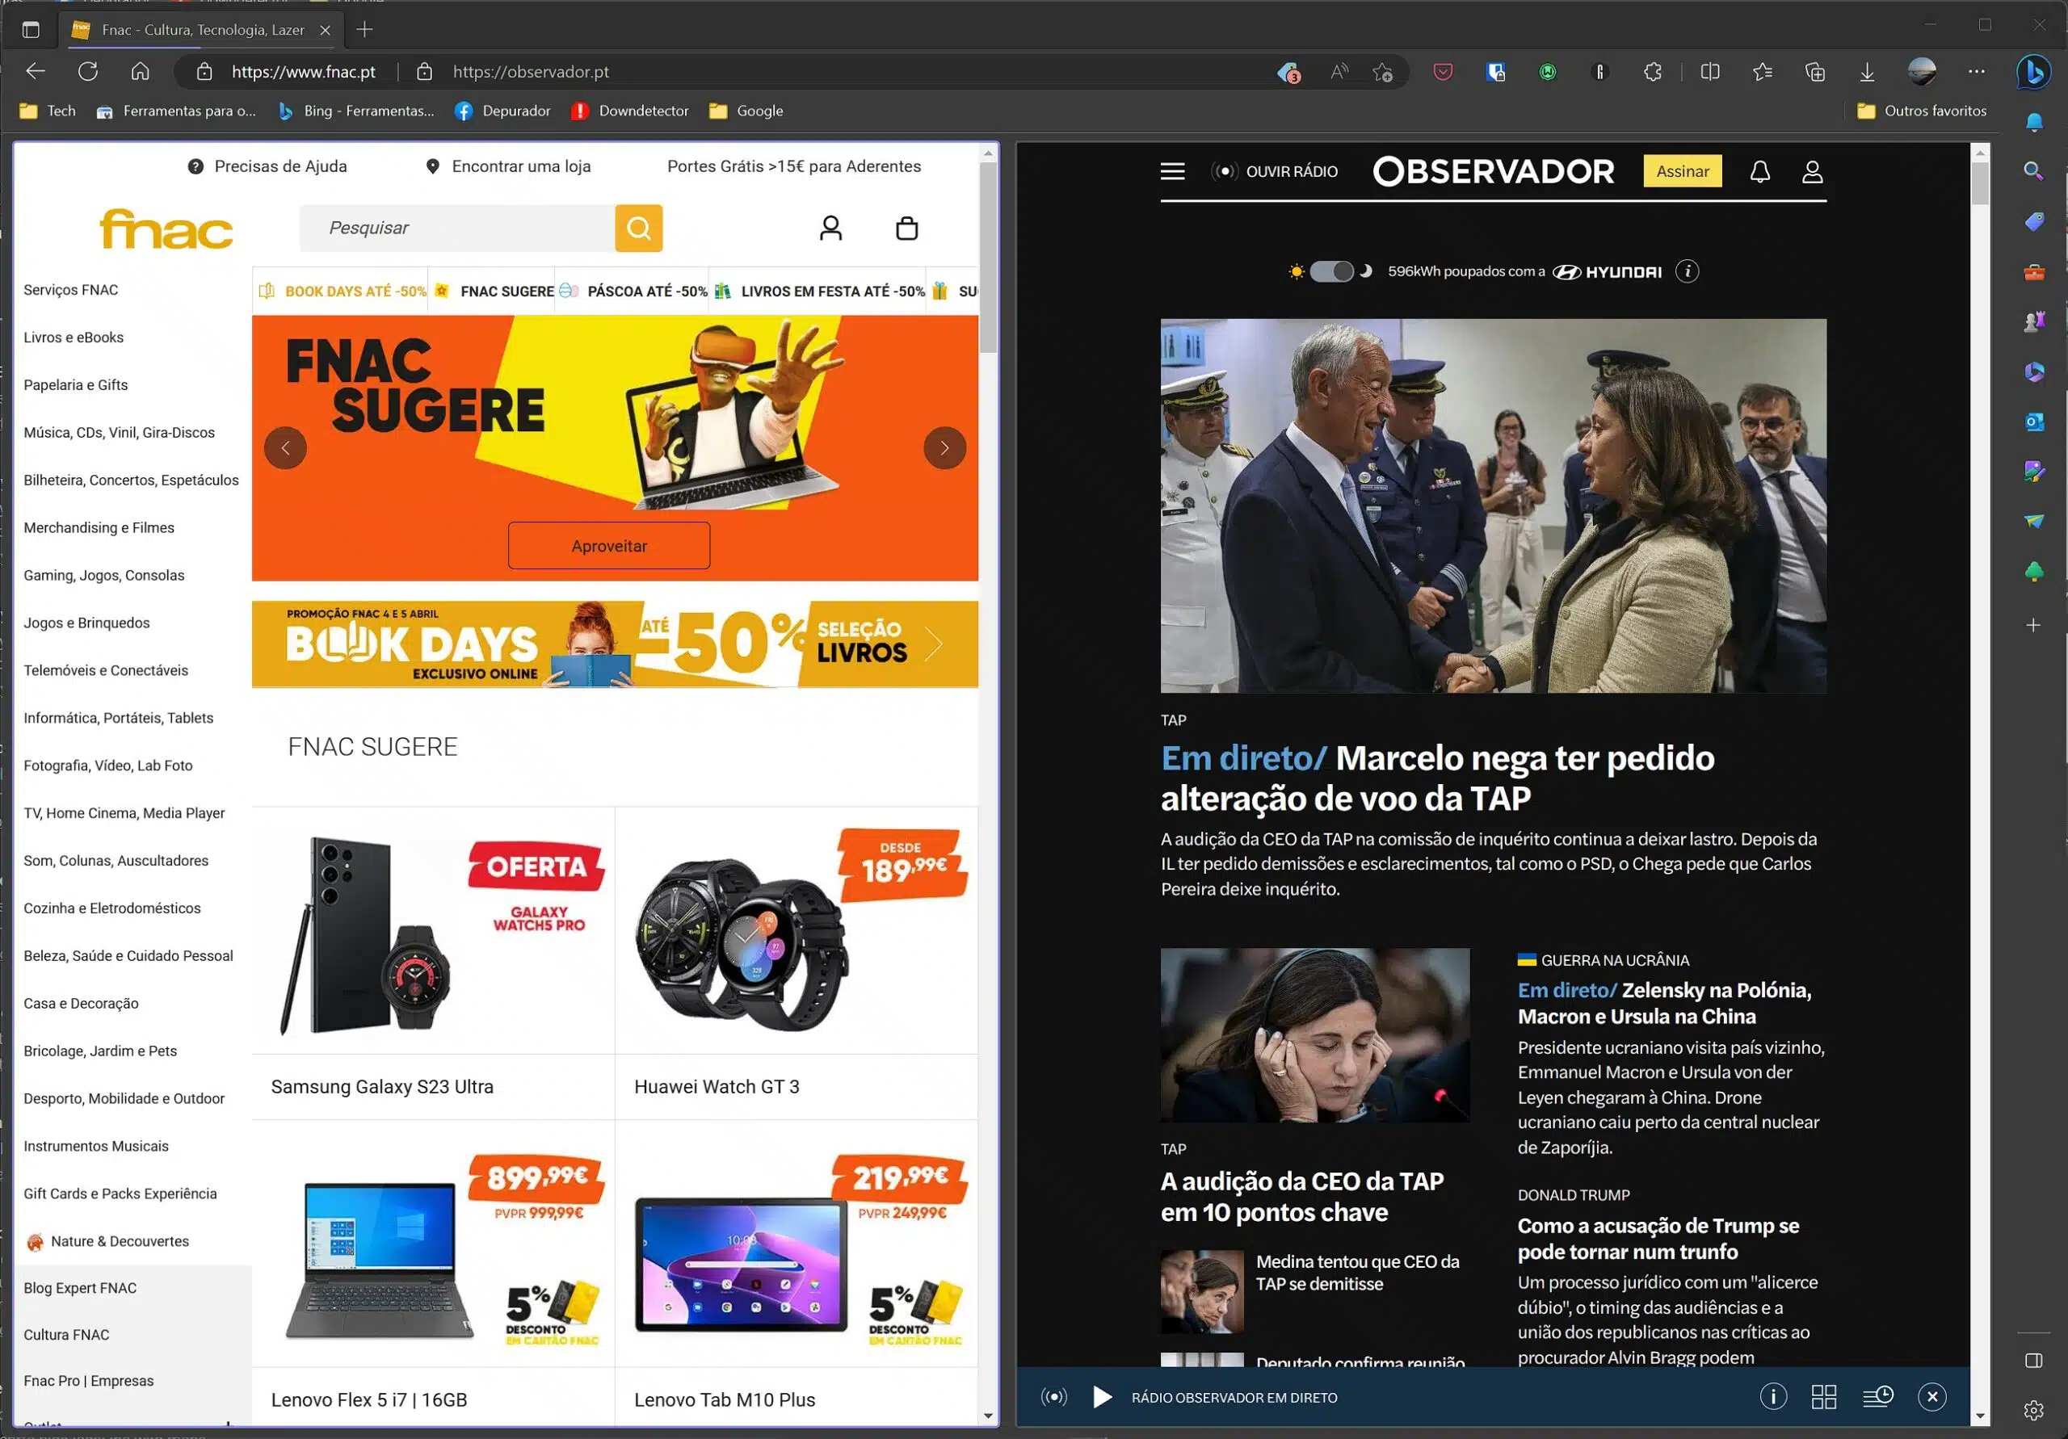The image size is (2068, 1439).
Task: Click the split screen toolbar icon
Action: pyautogui.click(x=1710, y=72)
